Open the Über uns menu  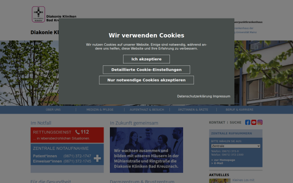point(53,110)
